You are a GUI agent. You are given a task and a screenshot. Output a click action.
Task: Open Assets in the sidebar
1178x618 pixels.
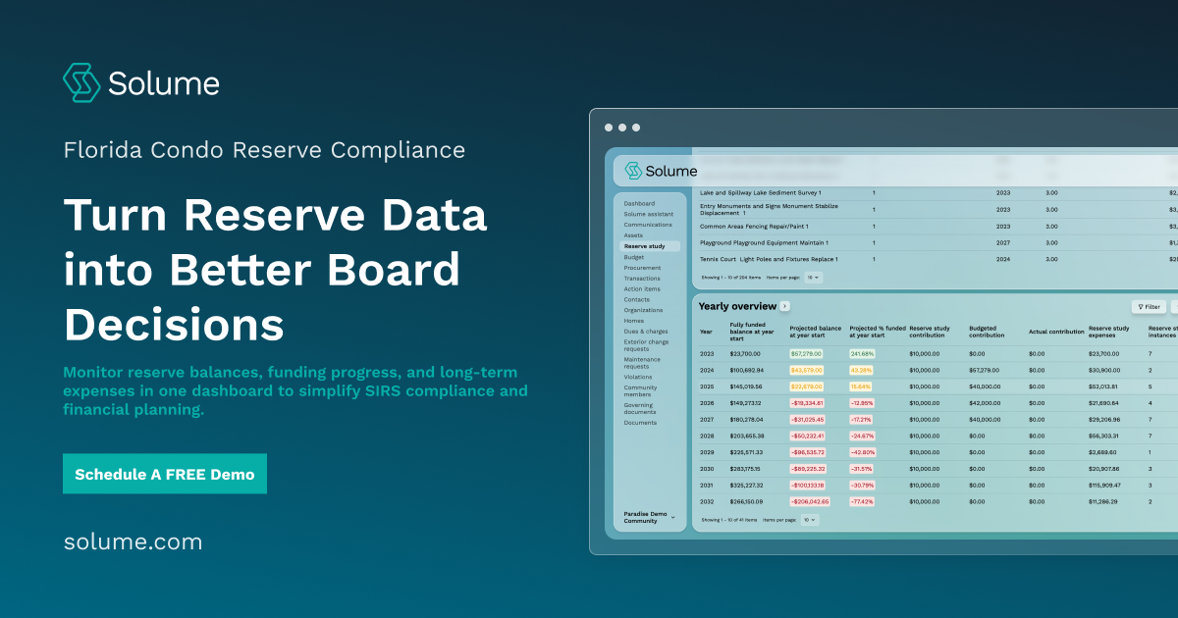point(633,235)
